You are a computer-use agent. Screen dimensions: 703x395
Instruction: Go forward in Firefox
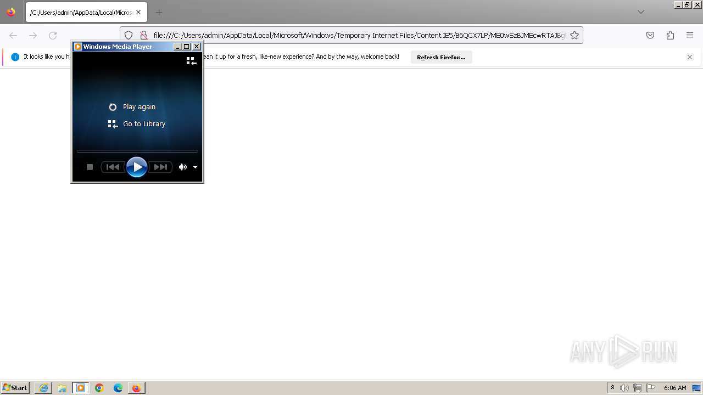tap(33, 35)
